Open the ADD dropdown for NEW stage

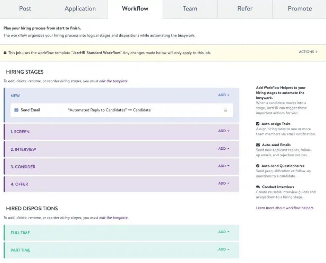(x=224, y=95)
